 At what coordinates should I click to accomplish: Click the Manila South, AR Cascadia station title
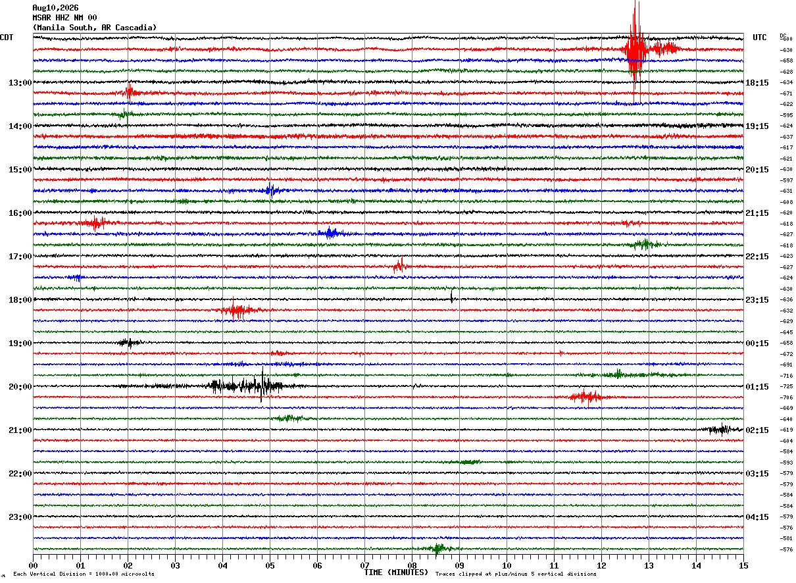click(95, 28)
